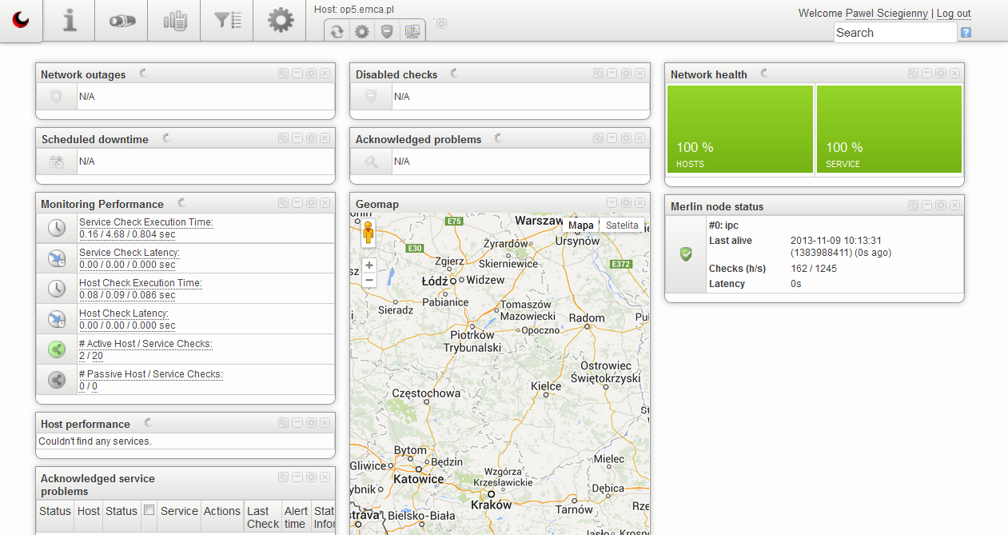
Task: Zoom in on the Geomap
Action: [x=369, y=266]
